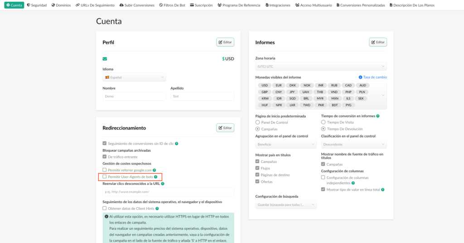Go to the Integraciones tab
The width and height of the screenshot is (464, 243).
(x=278, y=5)
